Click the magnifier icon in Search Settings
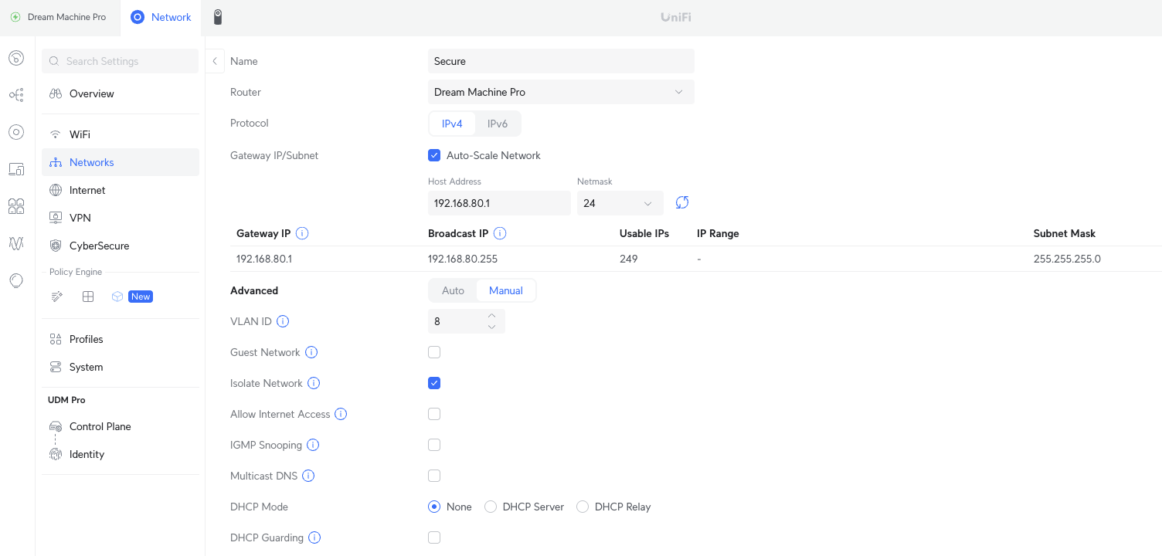1162x556 pixels. tap(54, 61)
